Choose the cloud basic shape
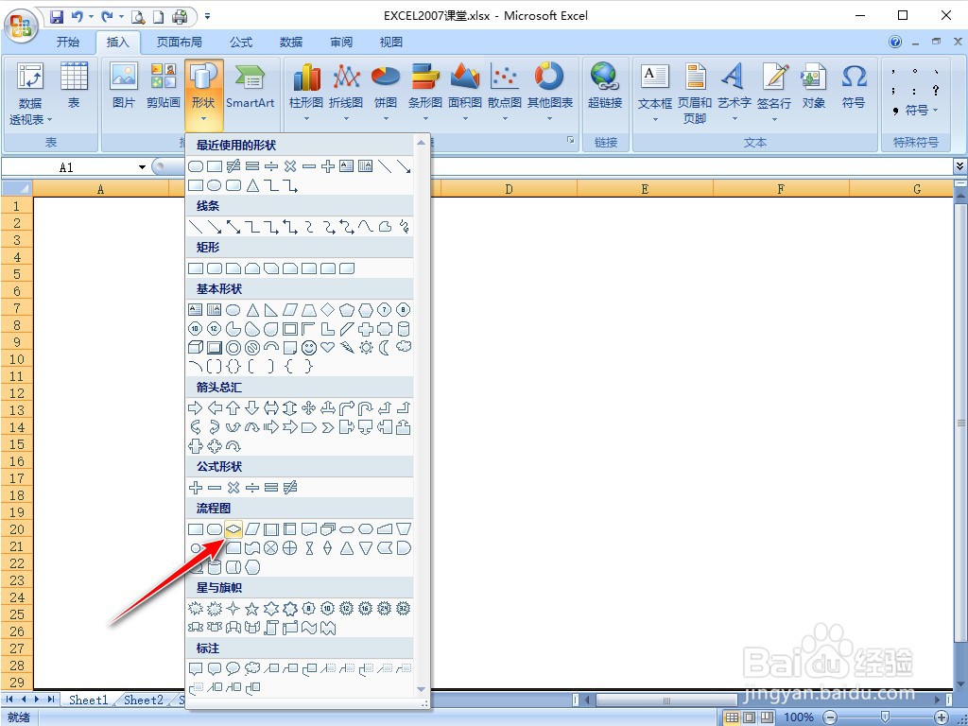Image resolution: width=968 pixels, height=726 pixels. (404, 346)
